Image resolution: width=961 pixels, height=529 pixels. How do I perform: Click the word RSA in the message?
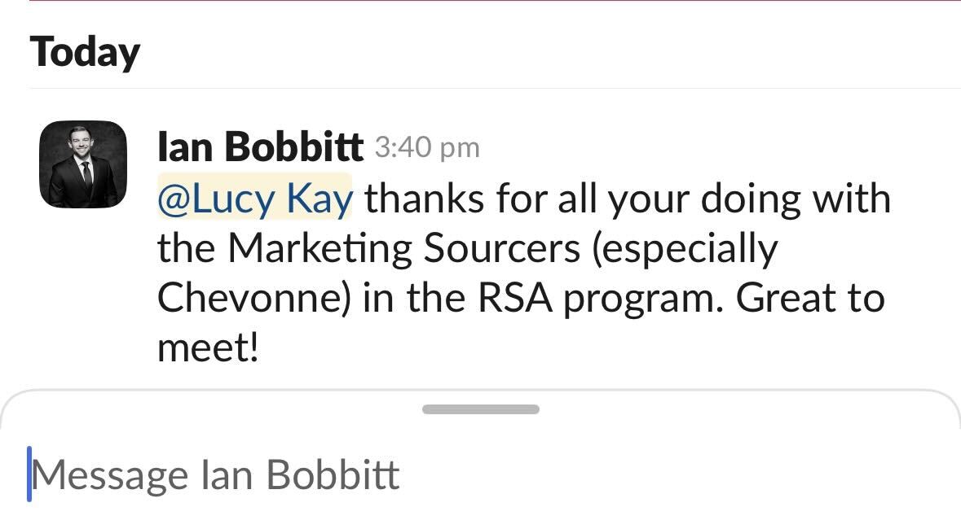pos(516,299)
